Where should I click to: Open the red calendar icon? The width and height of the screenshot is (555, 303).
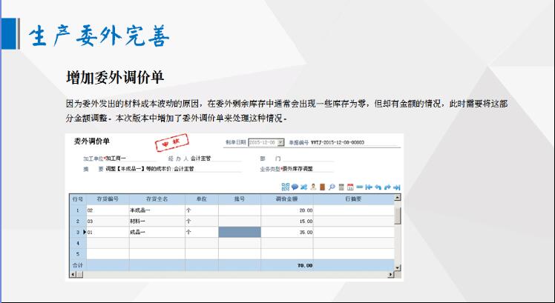point(350,187)
